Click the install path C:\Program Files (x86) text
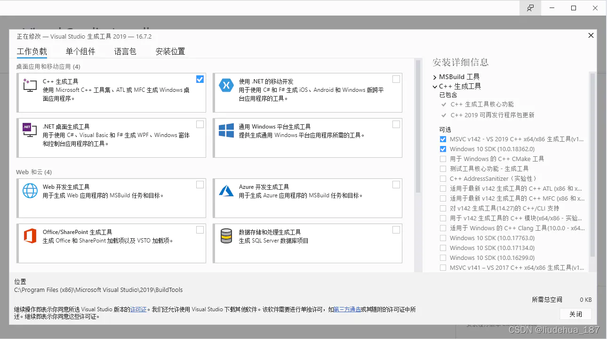Screen dimensions: 607x339 pos(98,290)
